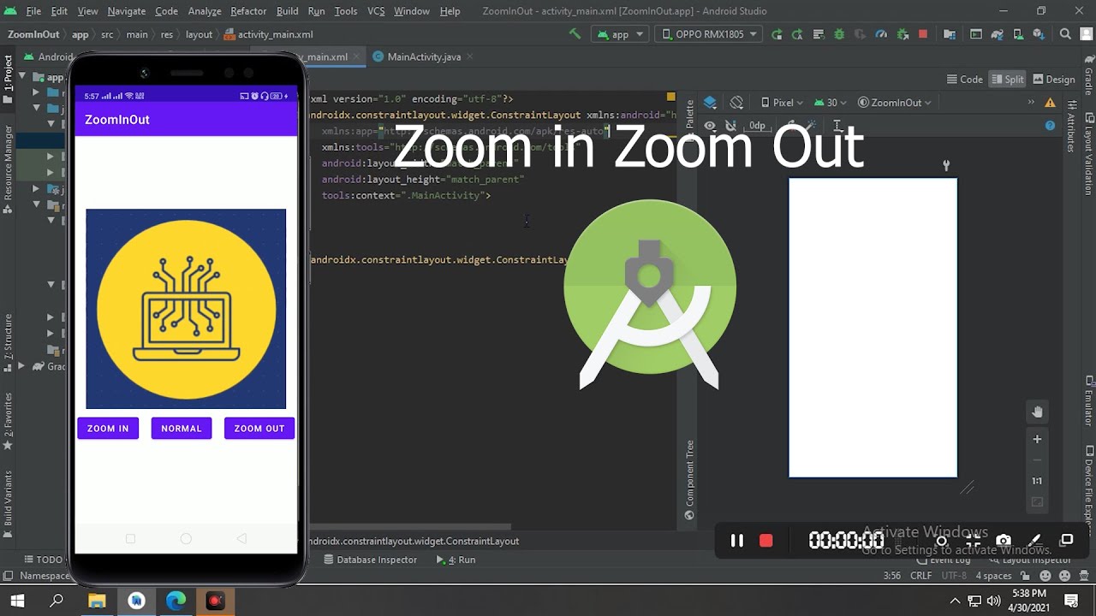Screen dimensions: 1096x616
Task: Click the Orientation for Preview icon
Action: pos(736,103)
